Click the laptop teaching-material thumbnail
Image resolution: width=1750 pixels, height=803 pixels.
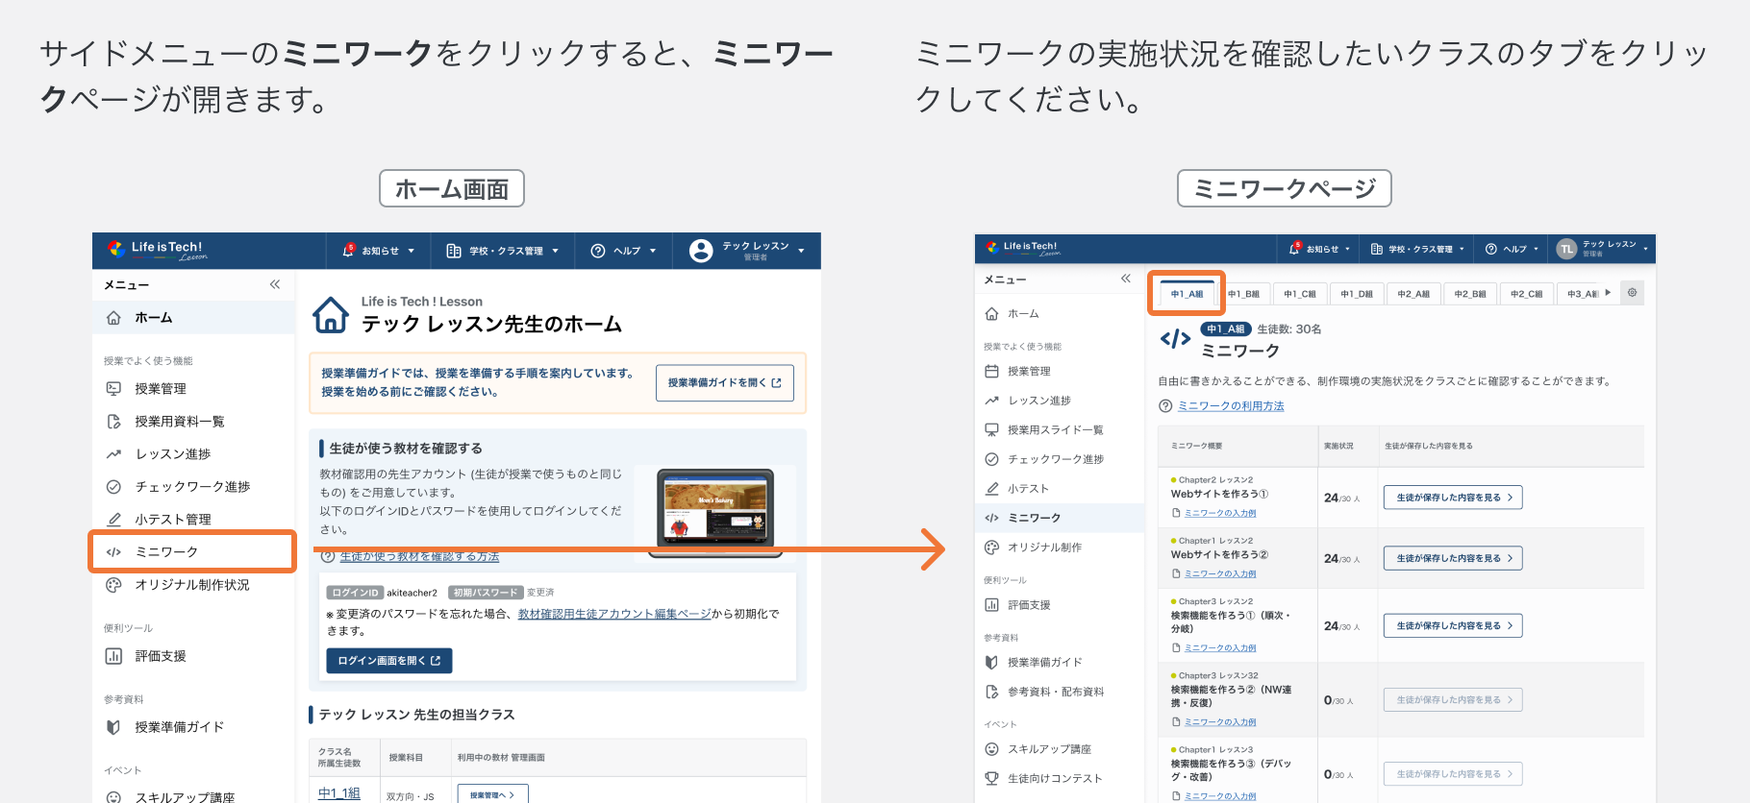click(x=714, y=512)
